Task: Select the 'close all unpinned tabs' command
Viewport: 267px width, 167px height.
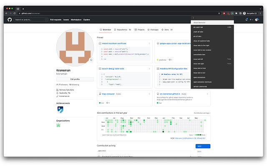Action: point(212,41)
